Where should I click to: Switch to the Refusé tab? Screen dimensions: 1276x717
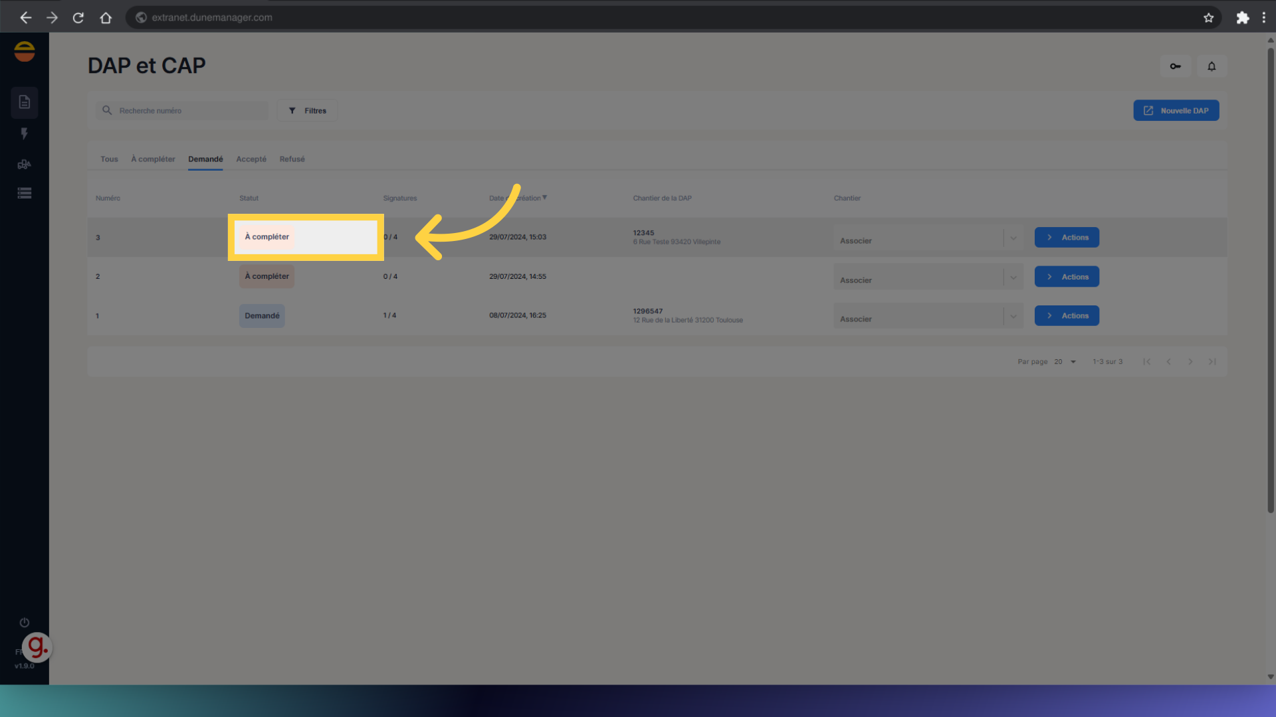pos(292,159)
